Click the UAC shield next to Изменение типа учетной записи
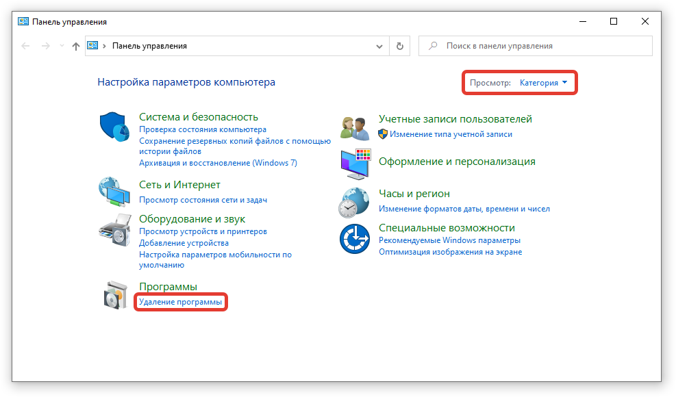Screen dimensions: 676x397 383,134
